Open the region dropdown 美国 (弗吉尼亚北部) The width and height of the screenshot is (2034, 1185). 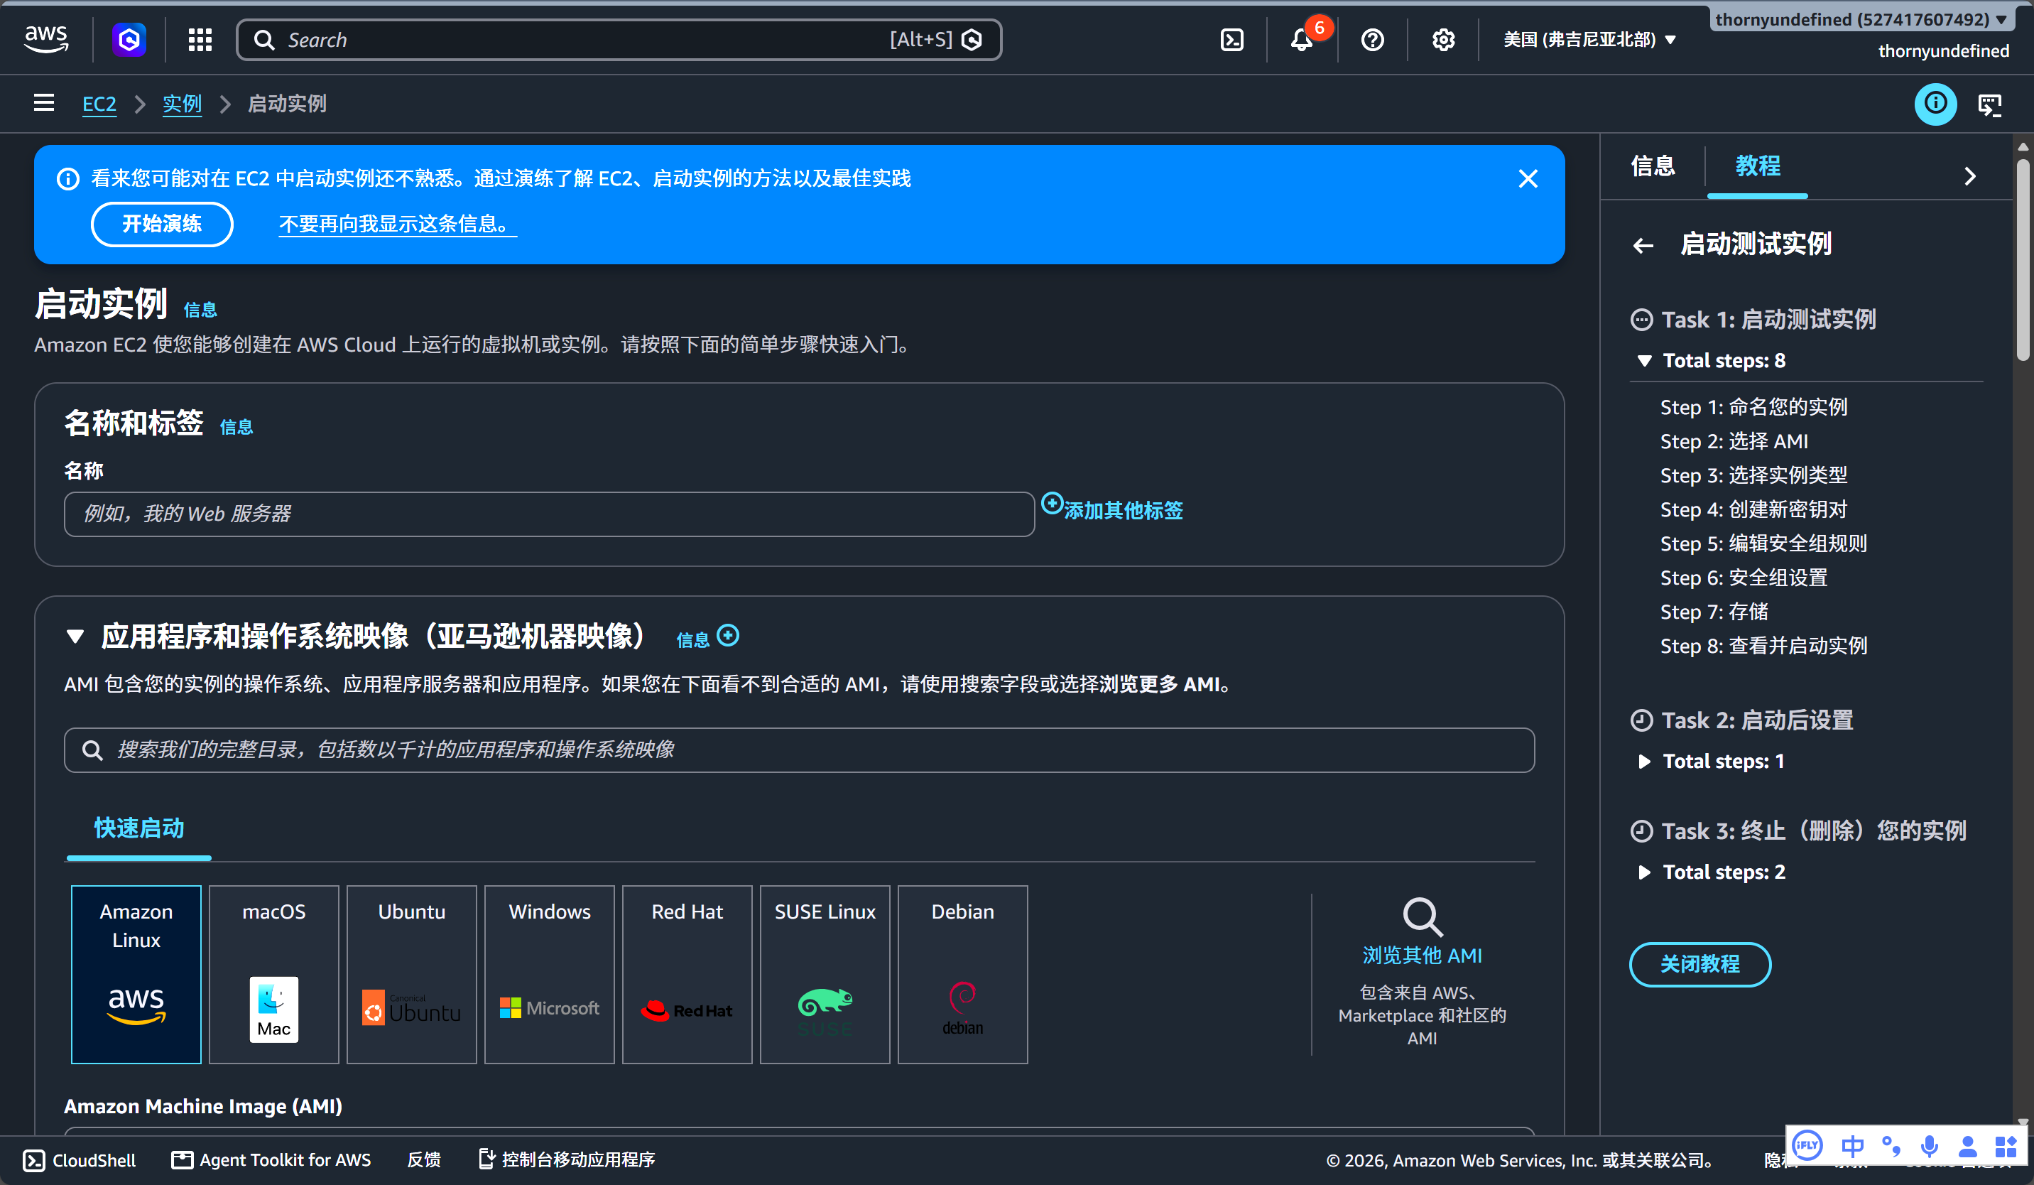pos(1589,40)
